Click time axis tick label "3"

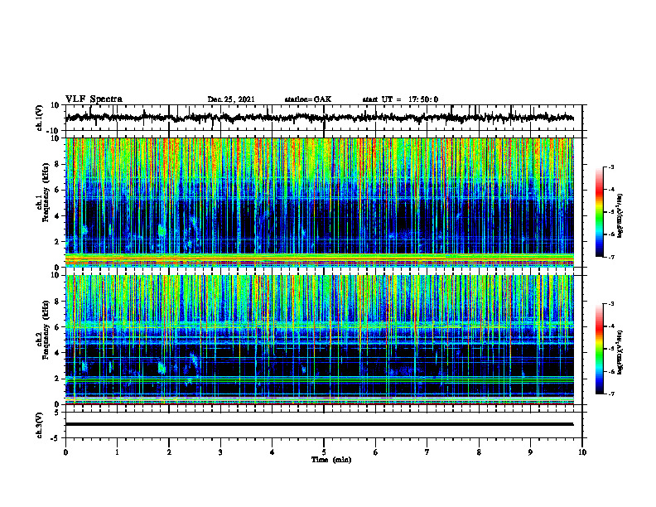pos(220,452)
